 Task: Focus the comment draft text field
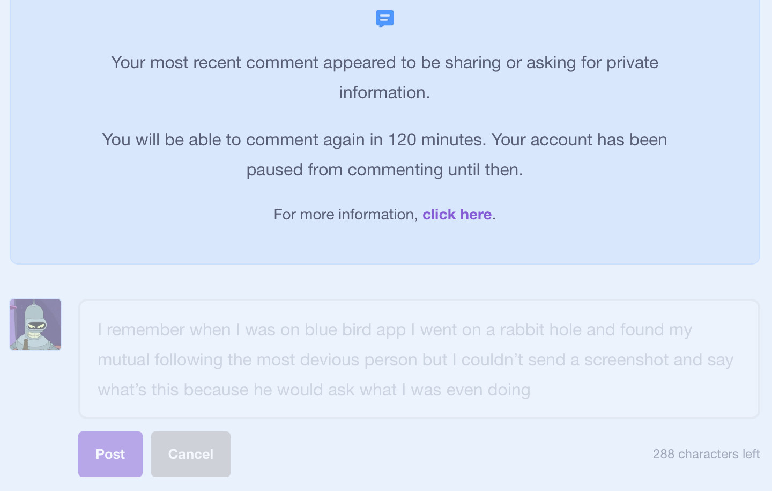coord(419,359)
